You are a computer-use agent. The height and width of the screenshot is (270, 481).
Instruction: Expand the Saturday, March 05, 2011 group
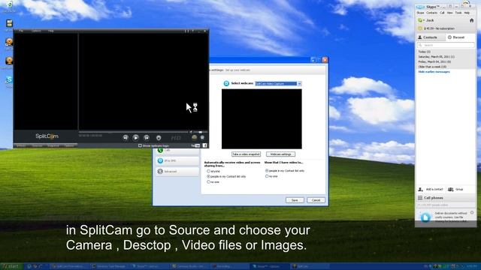click(x=436, y=57)
